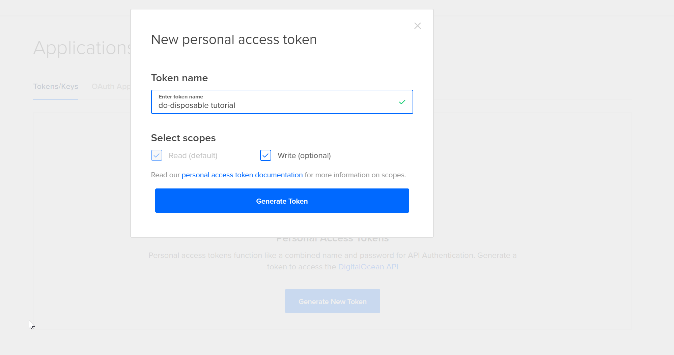Click the green validation checkmark icon
Image resolution: width=674 pixels, height=355 pixels.
pyautogui.click(x=402, y=102)
